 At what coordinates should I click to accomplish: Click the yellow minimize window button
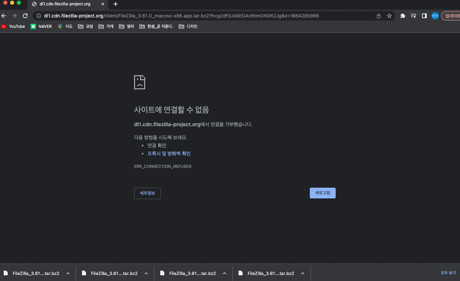(12, 3)
